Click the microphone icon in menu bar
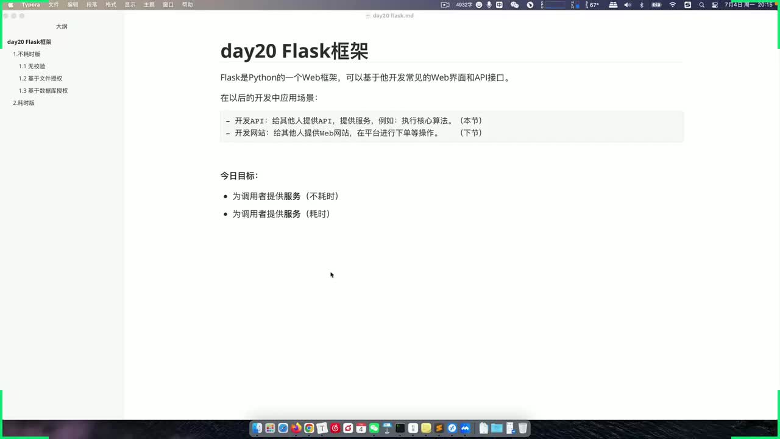Viewport: 780px width, 439px height. click(489, 4)
